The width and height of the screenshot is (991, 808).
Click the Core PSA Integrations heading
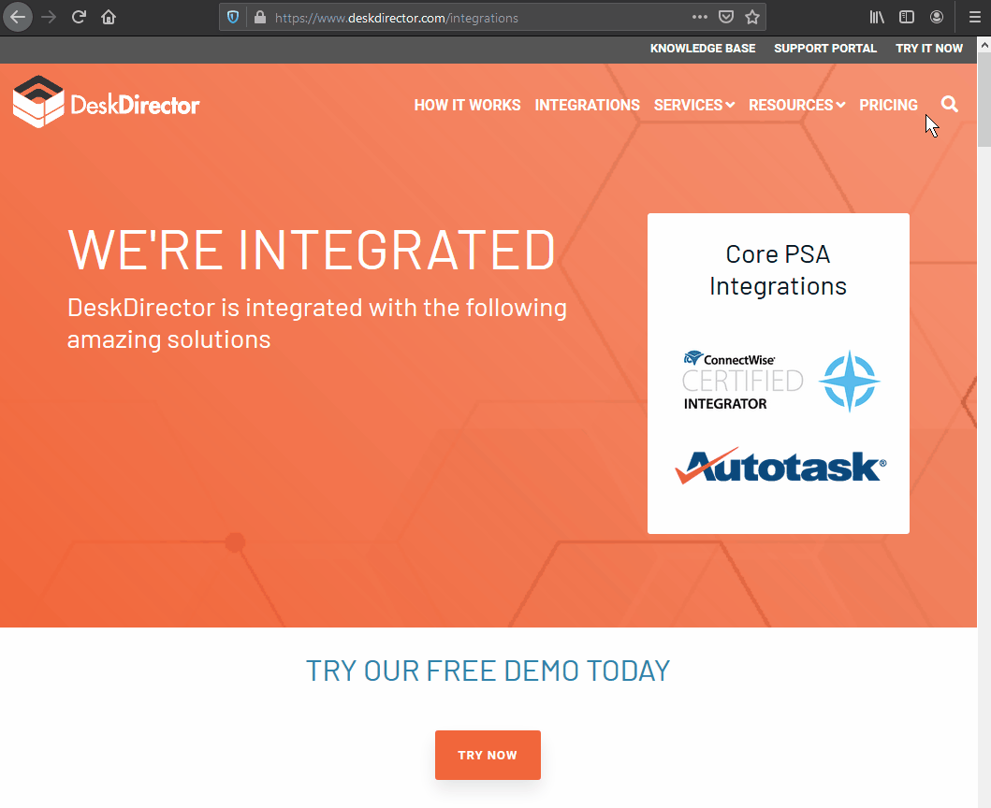tap(778, 270)
